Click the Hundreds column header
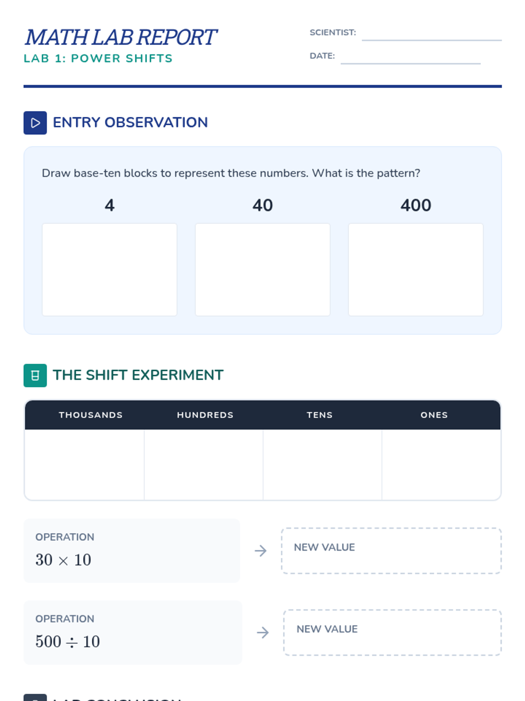This screenshot has width=525, height=701. pos(205,415)
